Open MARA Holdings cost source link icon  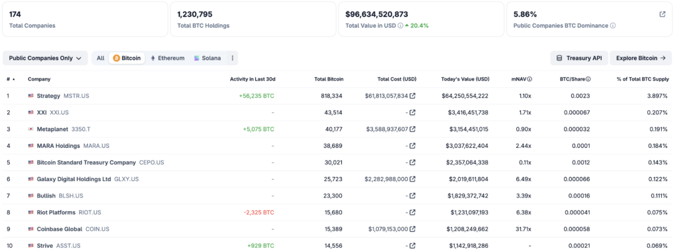coord(413,146)
